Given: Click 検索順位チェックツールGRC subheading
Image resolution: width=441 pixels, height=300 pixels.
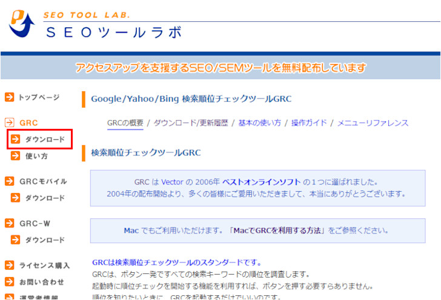Looking at the screenshot, I should point(145,153).
